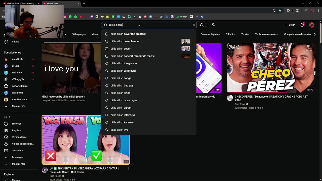Open a new browser tab

(84, 3)
